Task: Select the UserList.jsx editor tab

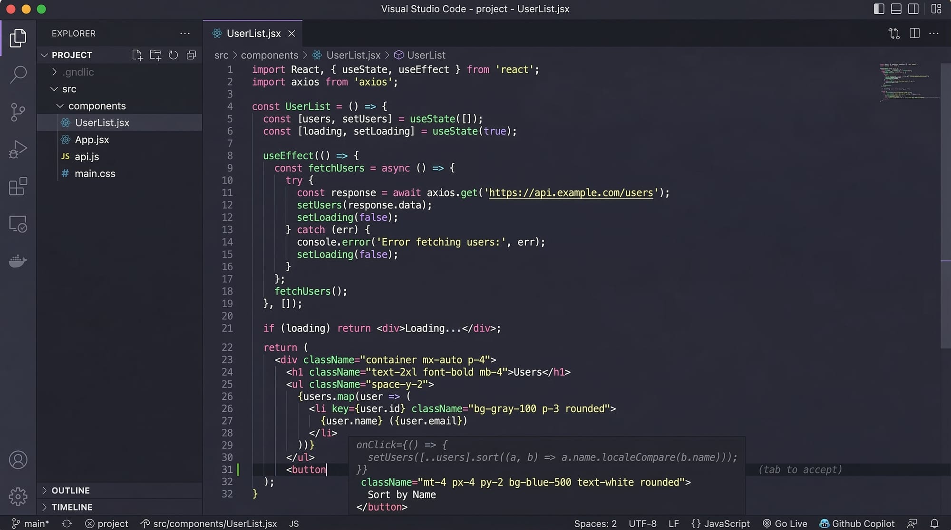Action: [x=253, y=33]
